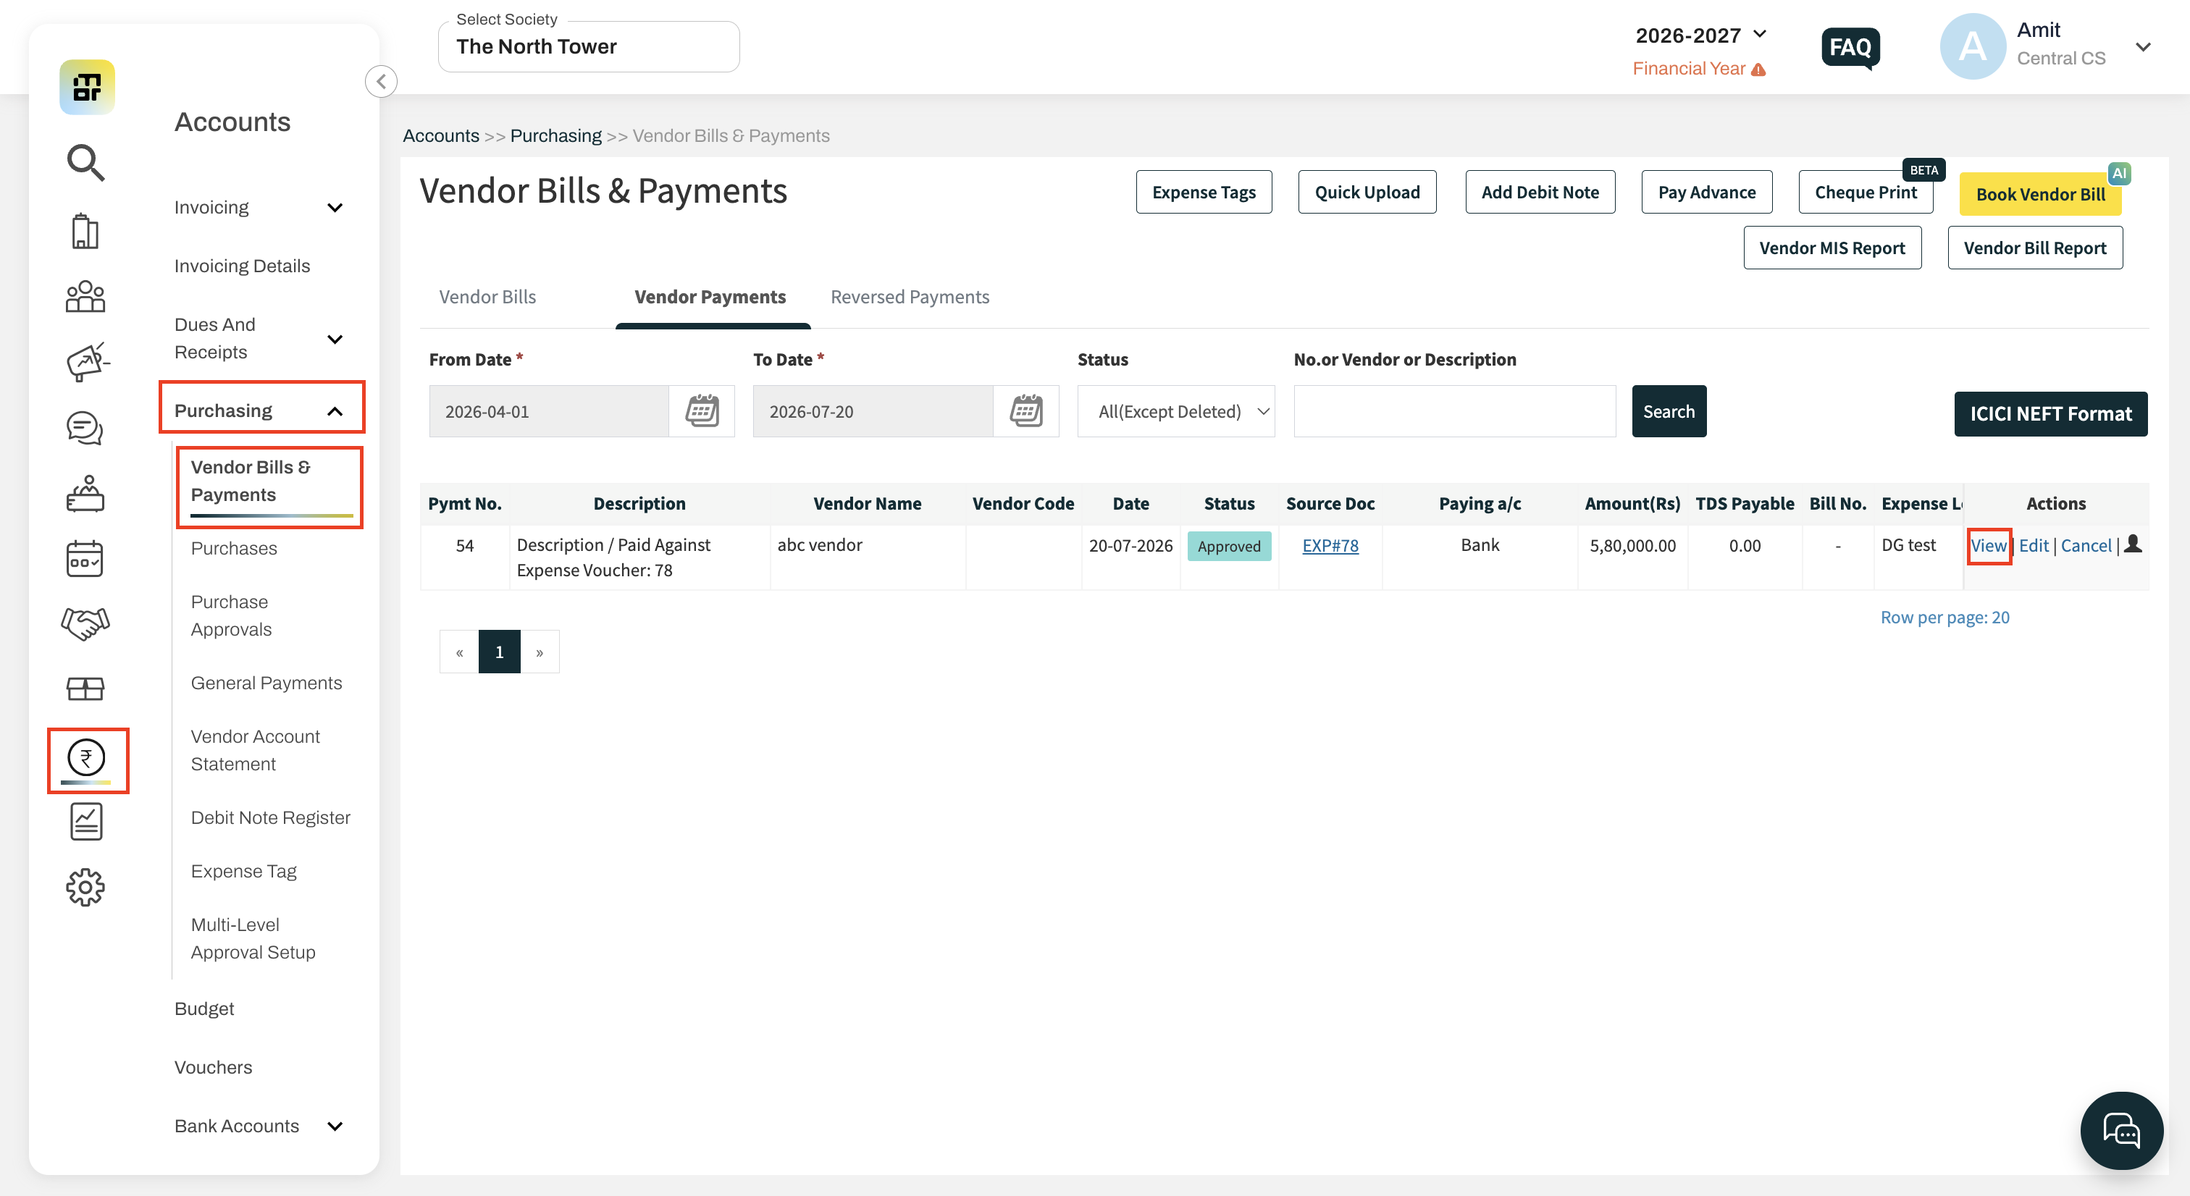Open the app home logo icon

[x=87, y=87]
